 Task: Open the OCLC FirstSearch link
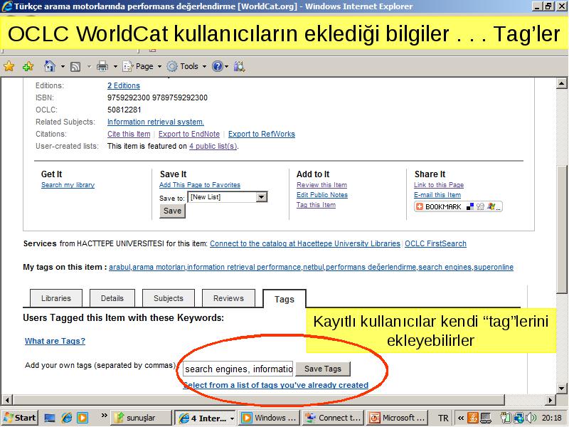(x=435, y=243)
